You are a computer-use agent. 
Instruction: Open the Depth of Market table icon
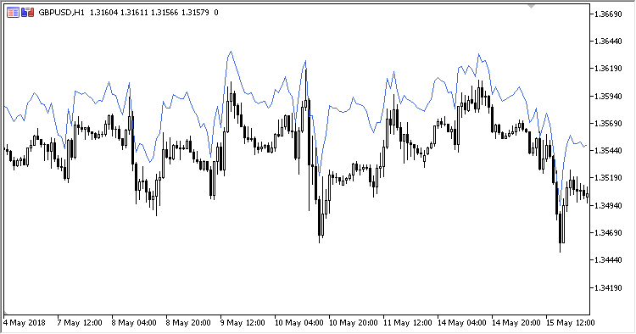(13, 13)
